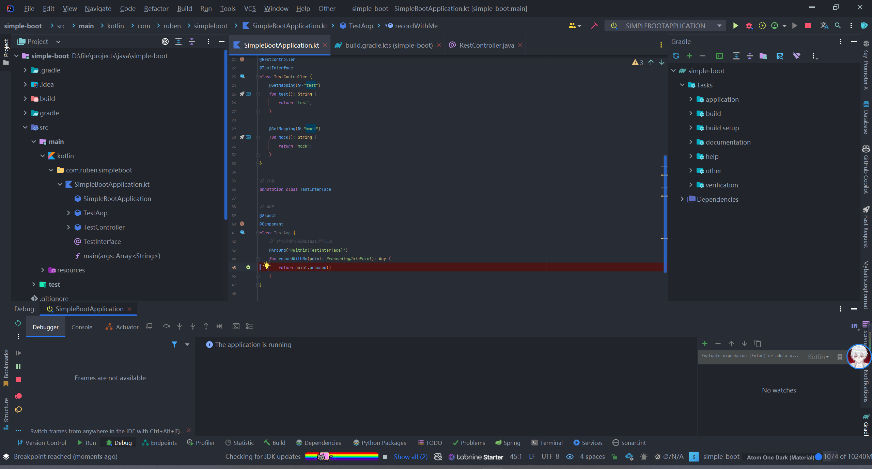This screenshot has width=872, height=469.
Task: Click the Debug bug icon in the top toolbar
Action: click(749, 26)
